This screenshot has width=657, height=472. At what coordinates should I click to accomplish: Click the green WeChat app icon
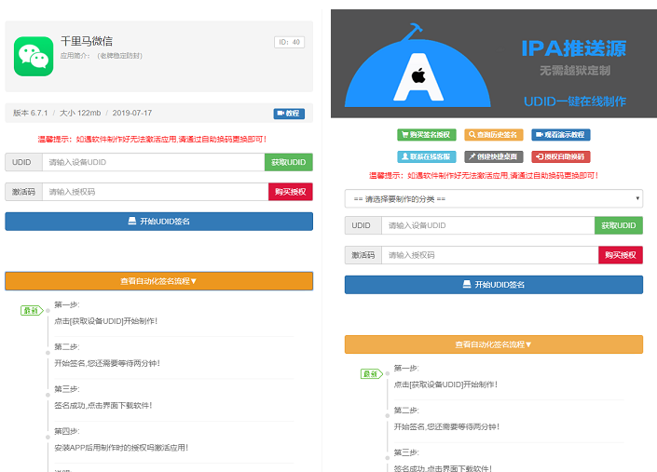tap(34, 56)
